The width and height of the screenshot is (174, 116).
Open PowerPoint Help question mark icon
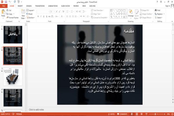pos(157,2)
